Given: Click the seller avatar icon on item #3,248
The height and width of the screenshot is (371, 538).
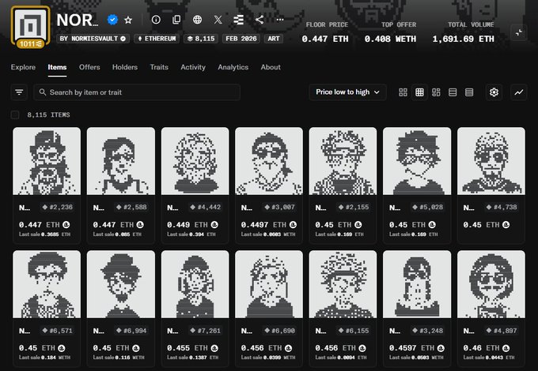Looking at the screenshot, I should pos(441,348).
